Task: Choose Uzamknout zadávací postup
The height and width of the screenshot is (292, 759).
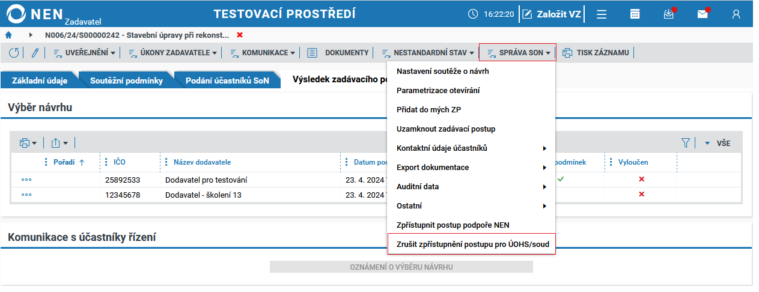Action: pos(471,129)
